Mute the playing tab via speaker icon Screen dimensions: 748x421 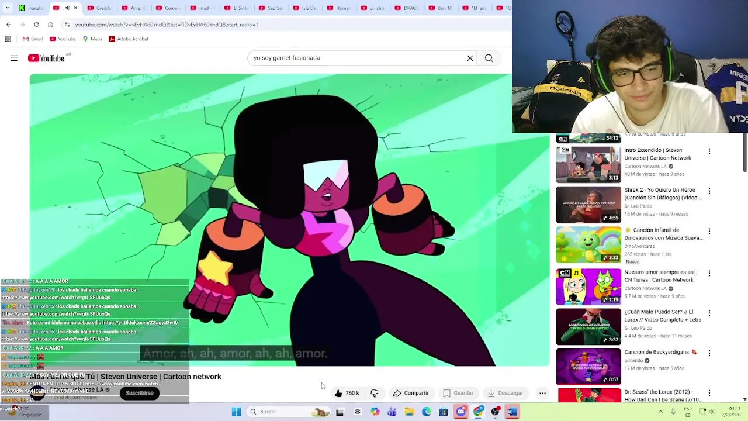[x=67, y=8]
